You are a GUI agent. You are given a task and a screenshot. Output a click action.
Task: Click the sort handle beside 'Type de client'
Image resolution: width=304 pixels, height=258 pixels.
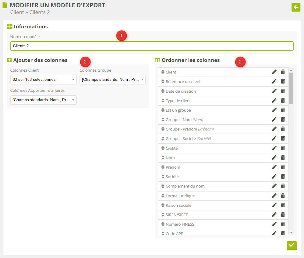pos(163,101)
